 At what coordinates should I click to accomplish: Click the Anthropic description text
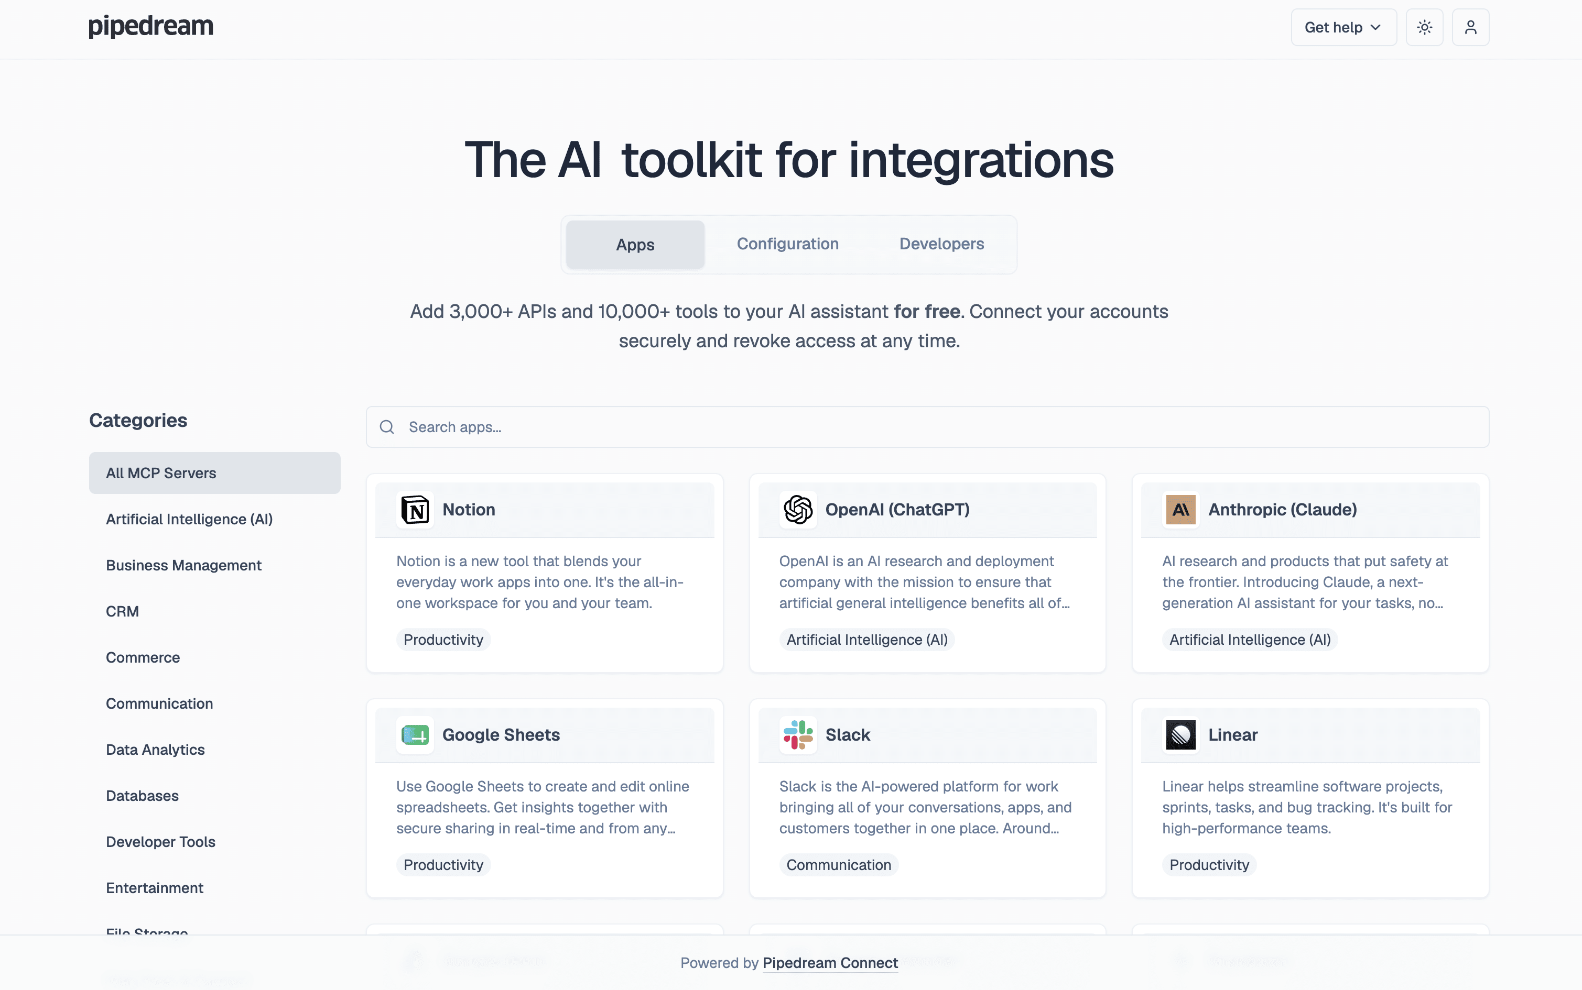coord(1305,582)
